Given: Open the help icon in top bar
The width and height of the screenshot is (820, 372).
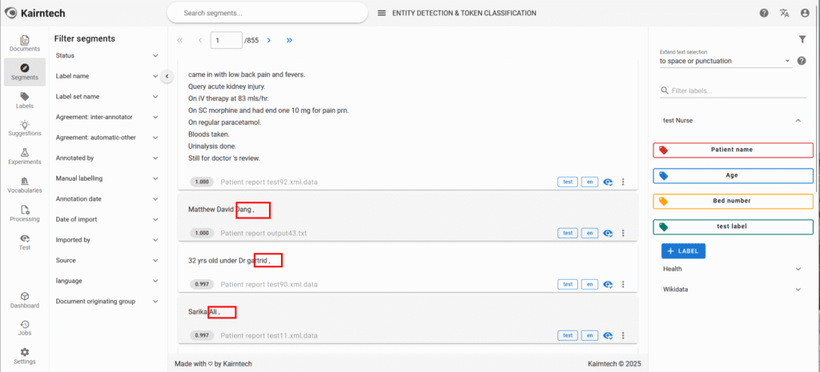Looking at the screenshot, I should (x=764, y=13).
